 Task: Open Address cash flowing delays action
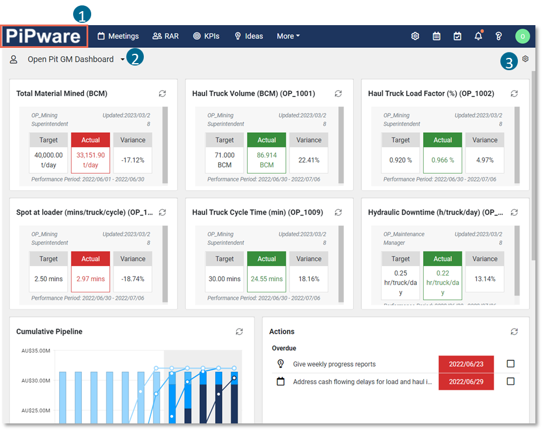362,382
